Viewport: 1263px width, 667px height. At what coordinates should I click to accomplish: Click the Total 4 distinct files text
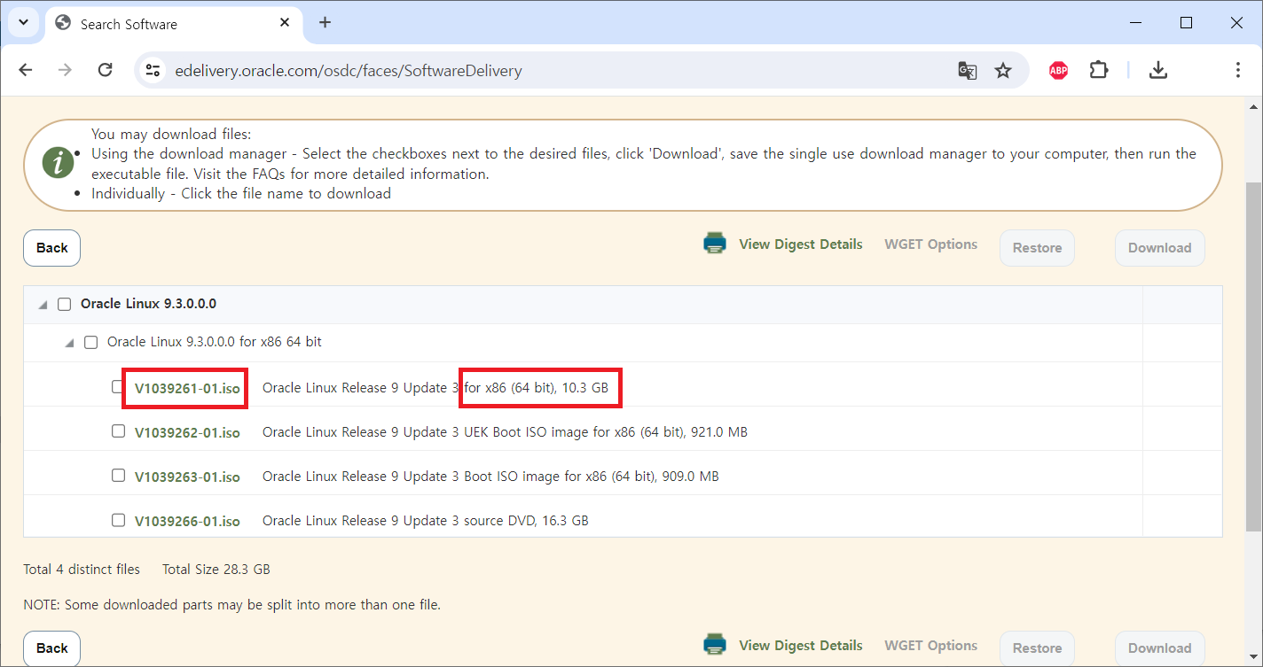coord(82,570)
